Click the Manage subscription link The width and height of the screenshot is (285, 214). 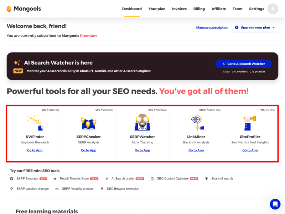coord(212,27)
